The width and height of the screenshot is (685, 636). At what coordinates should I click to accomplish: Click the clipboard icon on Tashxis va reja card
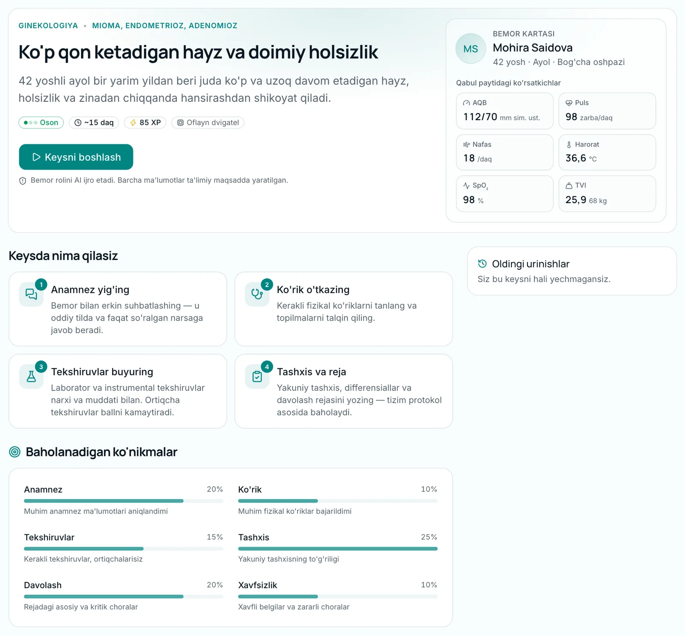pos(257,376)
